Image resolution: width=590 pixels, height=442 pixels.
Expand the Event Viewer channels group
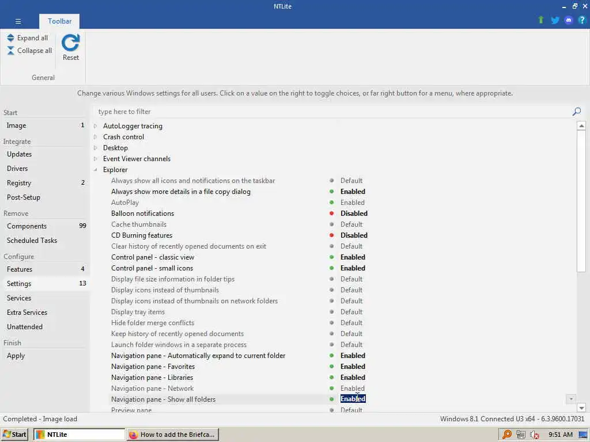pyautogui.click(x=96, y=159)
